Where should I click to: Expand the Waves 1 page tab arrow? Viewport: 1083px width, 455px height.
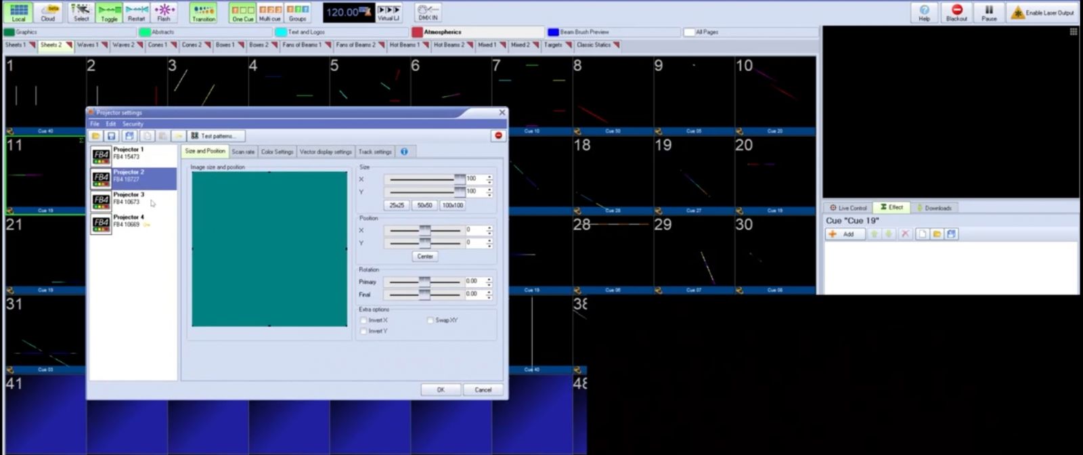pyautogui.click(x=104, y=45)
